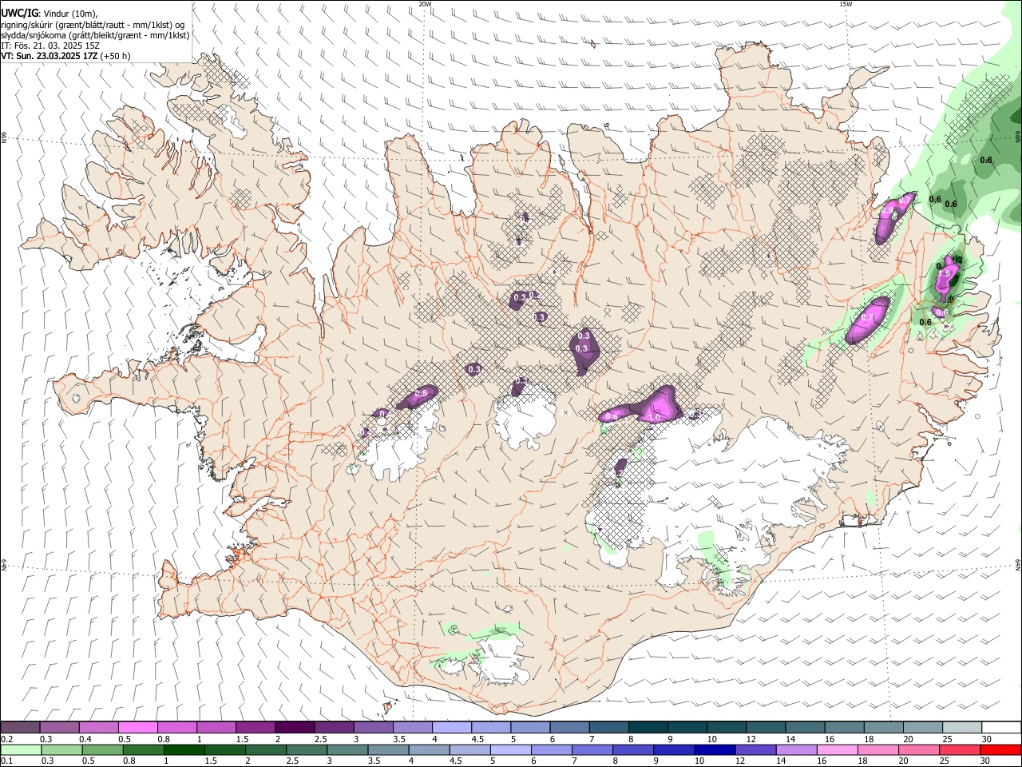
Task: Click the '15W' longitude label at top
Action: (846, 4)
